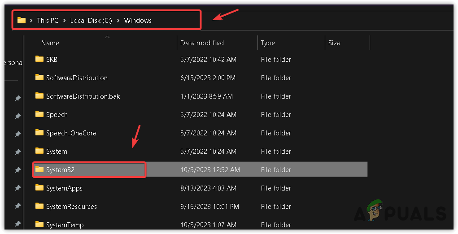Expand the chevron before This PC
The width and height of the screenshot is (458, 234).
pyautogui.click(x=31, y=21)
